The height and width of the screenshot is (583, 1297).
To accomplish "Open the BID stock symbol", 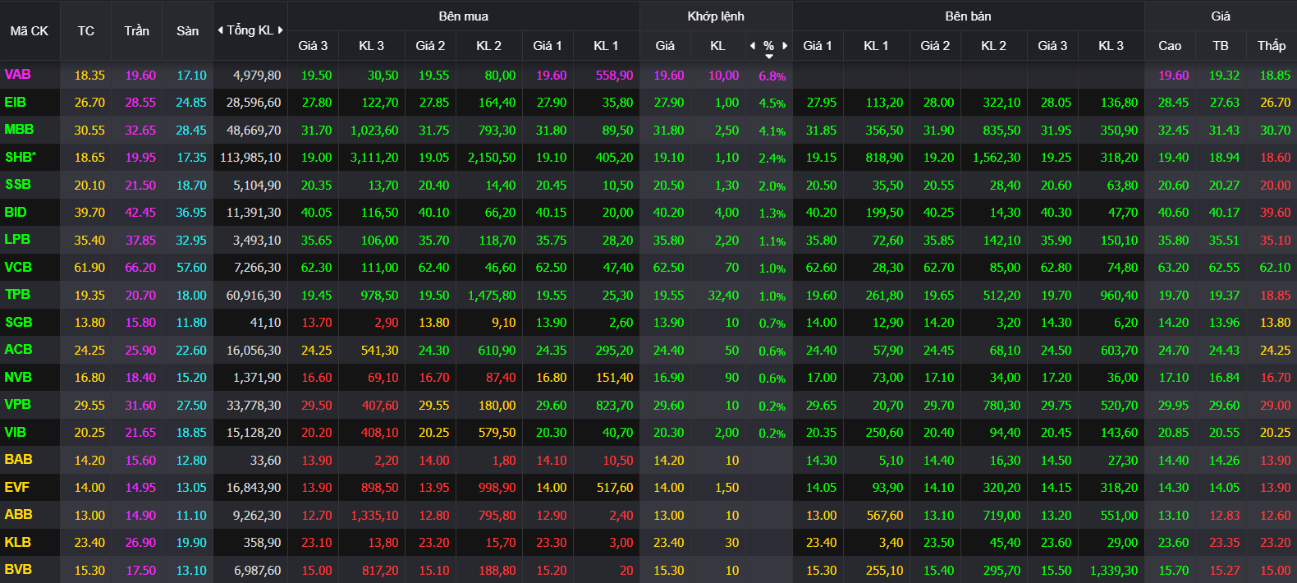I will point(16,213).
